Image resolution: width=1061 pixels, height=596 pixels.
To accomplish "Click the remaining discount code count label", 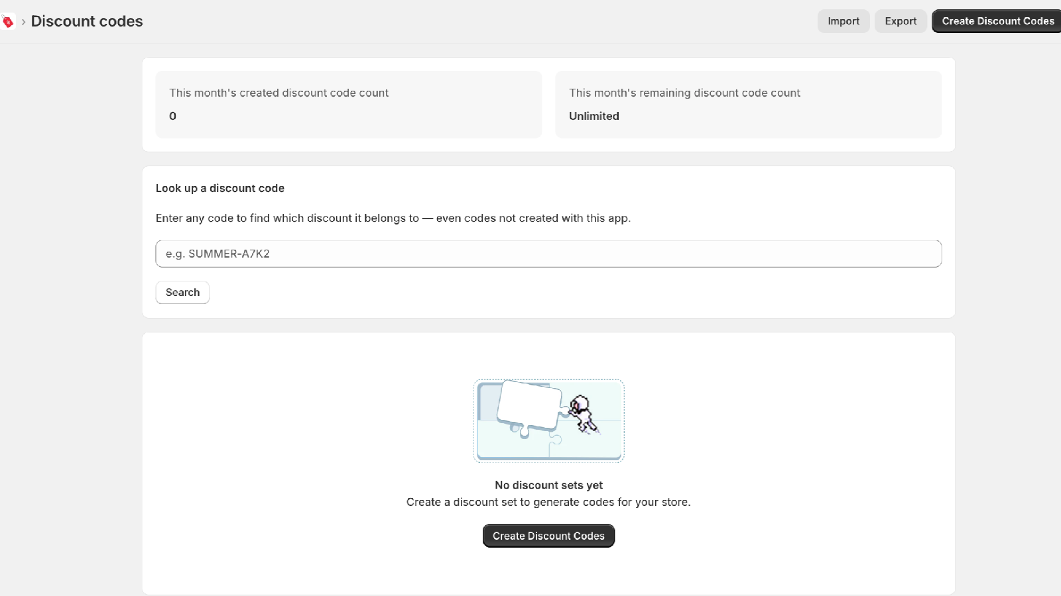I will pos(684,93).
